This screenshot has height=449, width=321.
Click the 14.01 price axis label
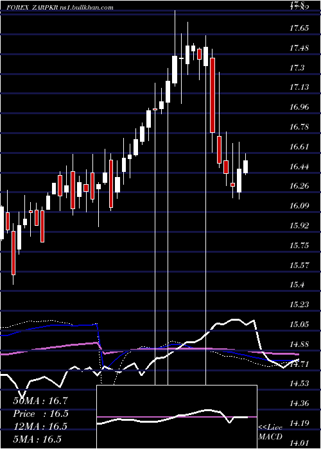click(x=299, y=444)
